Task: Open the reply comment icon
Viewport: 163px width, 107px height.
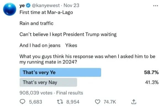Action: (22, 102)
